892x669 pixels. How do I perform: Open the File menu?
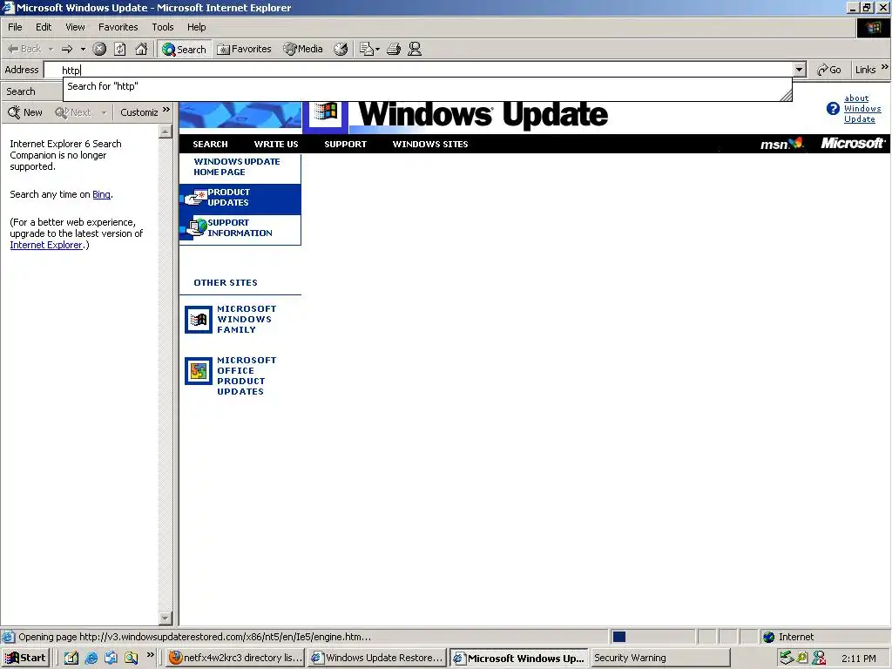15,27
